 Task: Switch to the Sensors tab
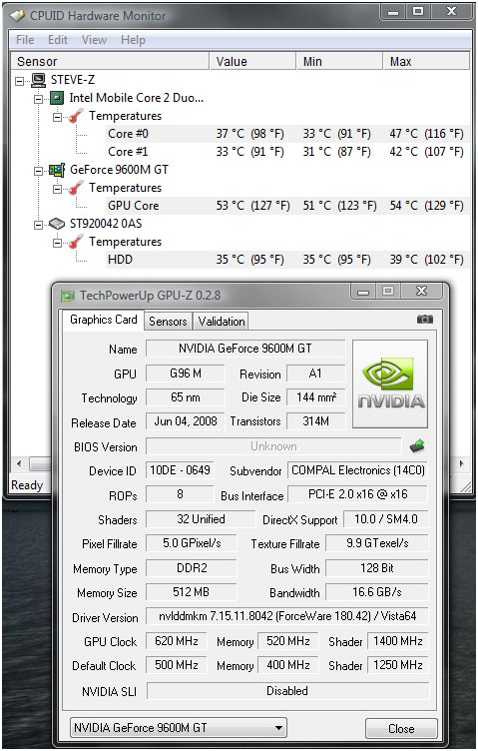point(168,322)
